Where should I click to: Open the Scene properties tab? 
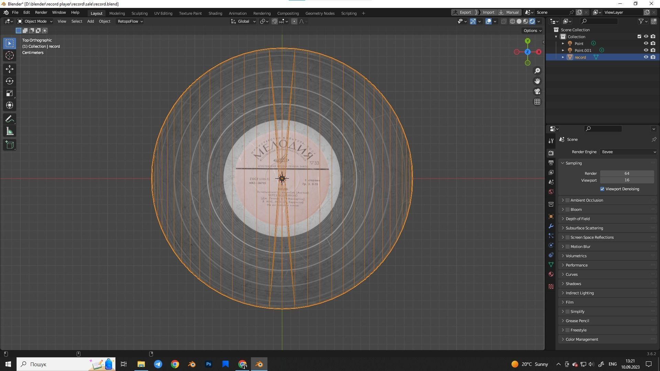click(x=551, y=182)
